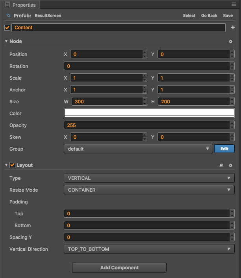241x278 pixels.
Task: Click the Resize Mode label
Action: pyautogui.click(x=24, y=190)
